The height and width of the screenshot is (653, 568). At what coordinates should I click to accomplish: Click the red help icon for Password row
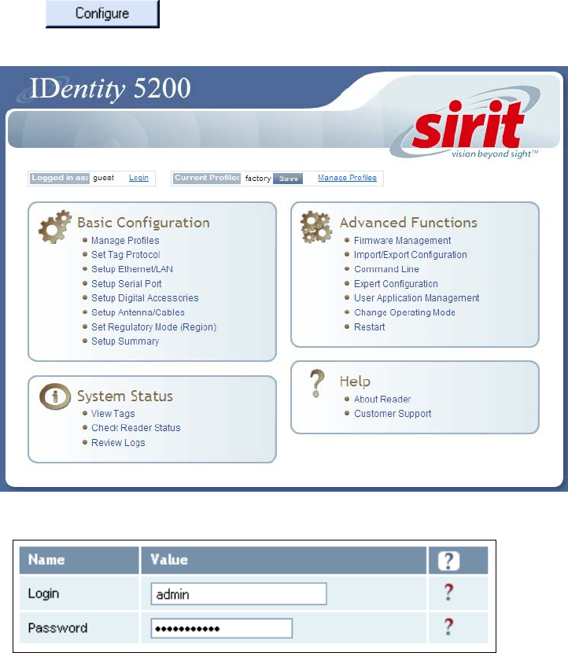coord(448,627)
